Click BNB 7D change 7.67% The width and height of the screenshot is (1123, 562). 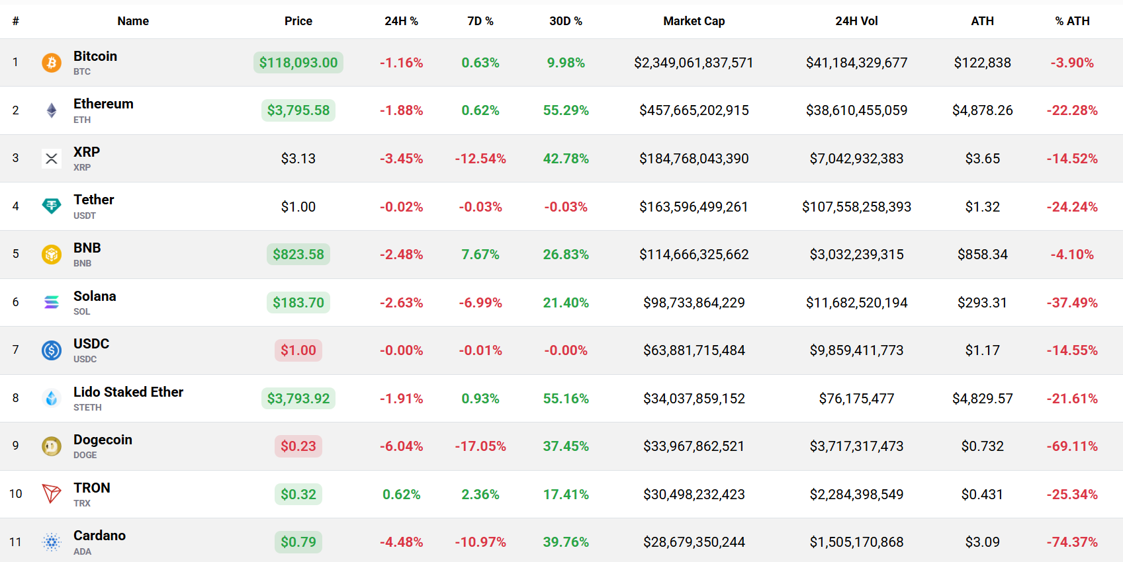(x=480, y=255)
